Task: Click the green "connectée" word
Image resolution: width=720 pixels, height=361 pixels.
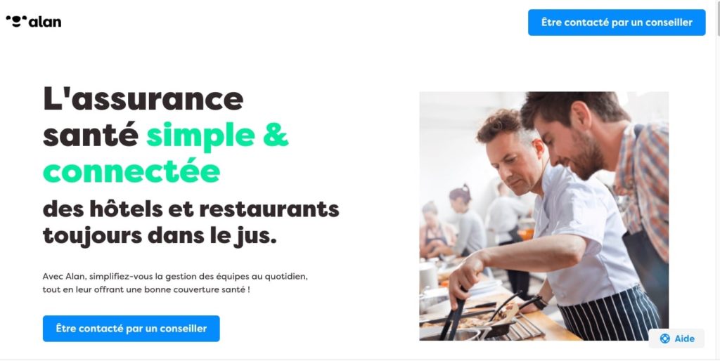Action: (131, 171)
